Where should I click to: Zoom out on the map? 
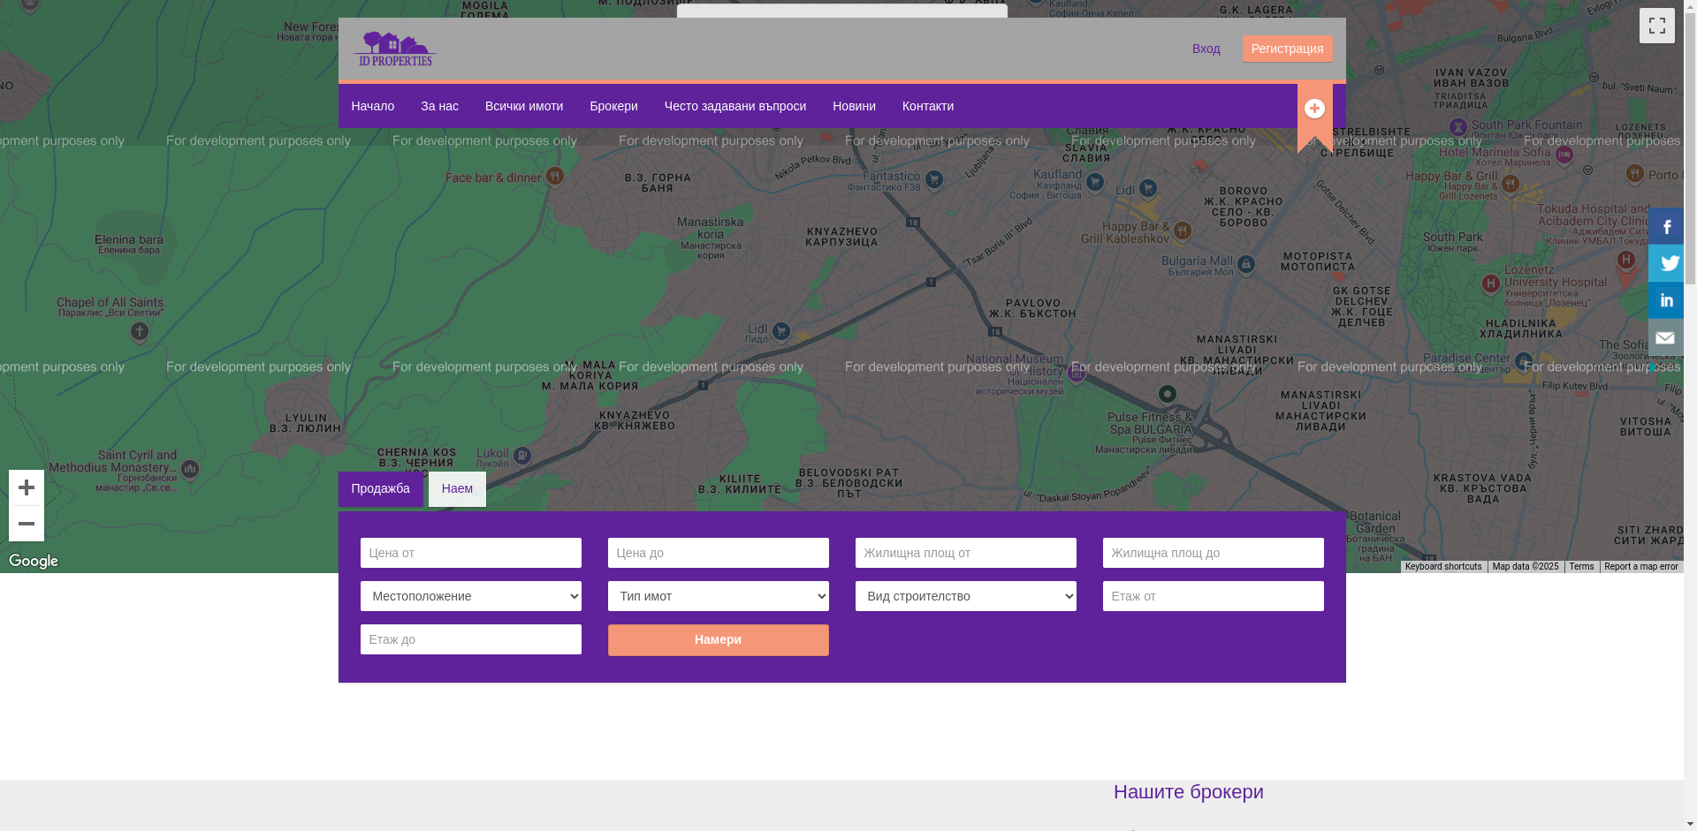coord(27,524)
